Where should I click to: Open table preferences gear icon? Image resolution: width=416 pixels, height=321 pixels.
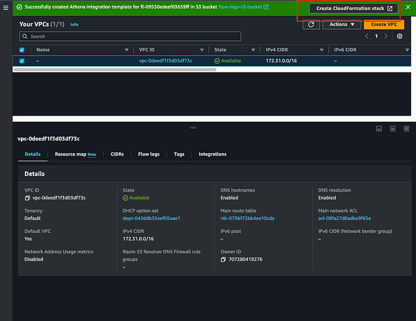pyautogui.click(x=399, y=36)
